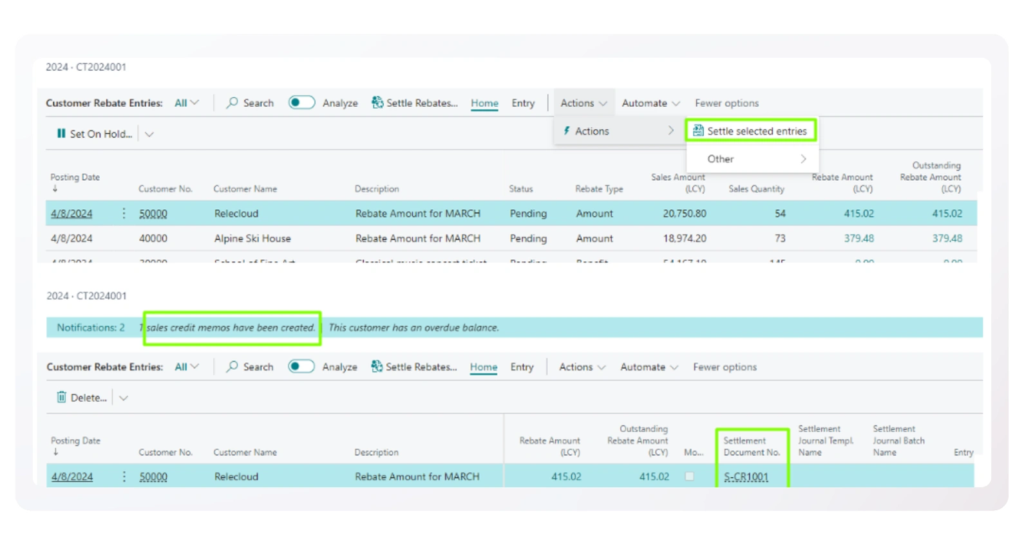Click Fewer options in lower toolbar
The height and width of the screenshot is (545, 1024).
click(725, 367)
